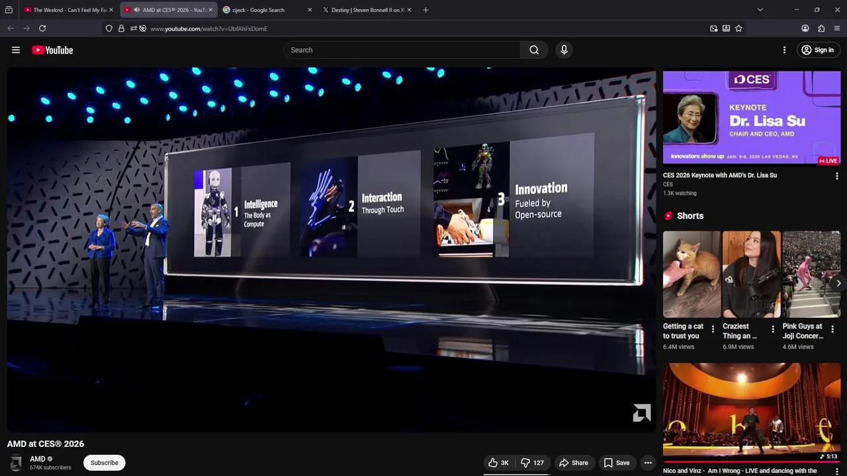Open menu for Nico and Vinz video
The height and width of the screenshot is (476, 847).
tap(836, 471)
